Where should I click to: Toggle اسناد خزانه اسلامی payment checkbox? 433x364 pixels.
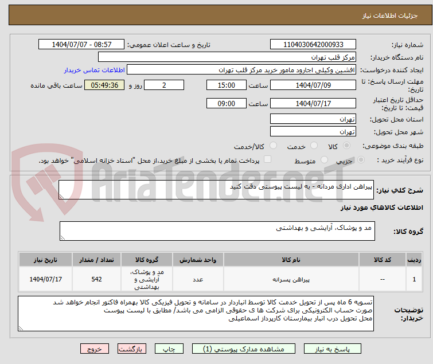(x=267, y=159)
